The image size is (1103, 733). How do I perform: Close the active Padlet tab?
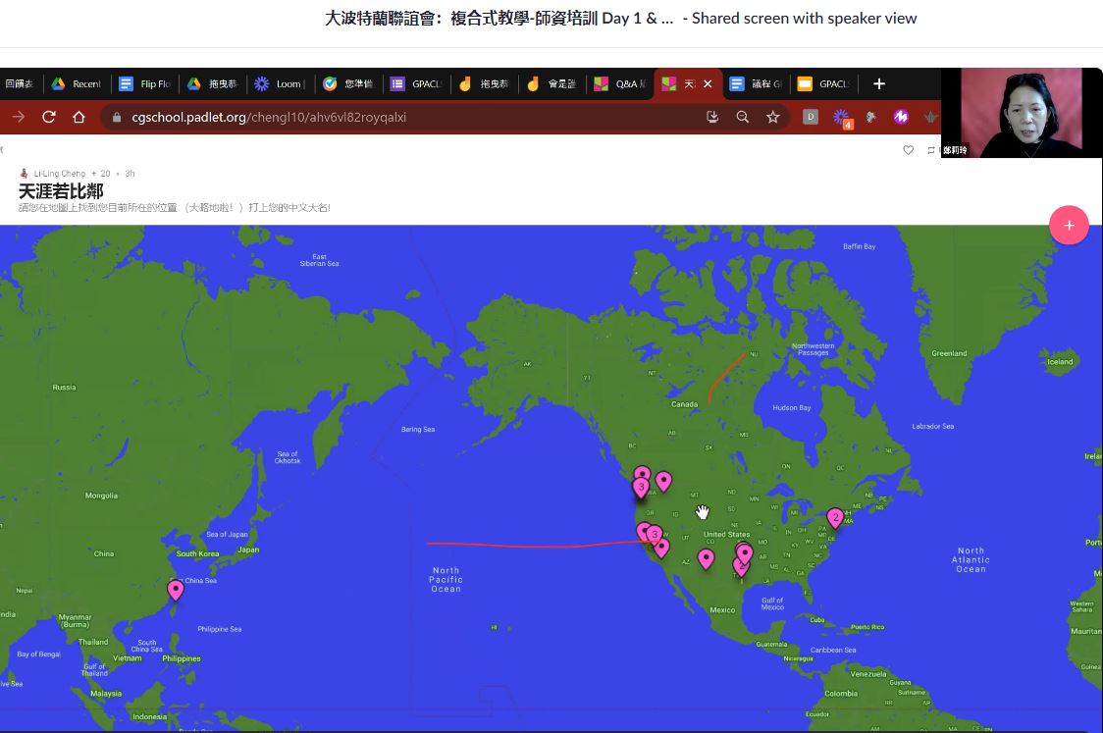coord(708,84)
